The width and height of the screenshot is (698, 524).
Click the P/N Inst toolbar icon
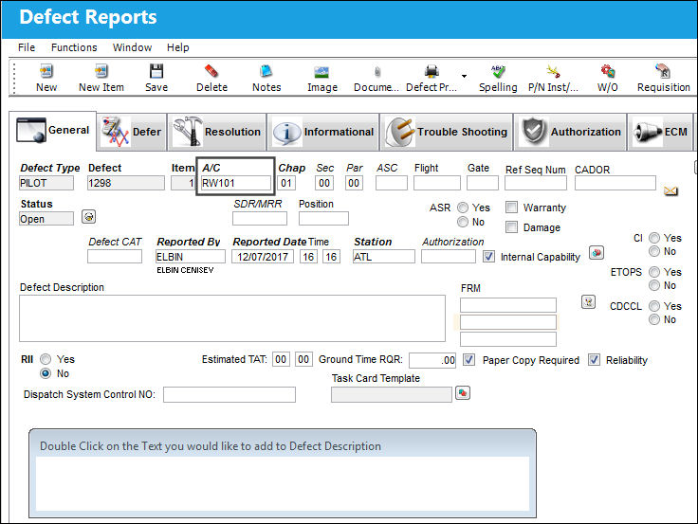point(553,71)
